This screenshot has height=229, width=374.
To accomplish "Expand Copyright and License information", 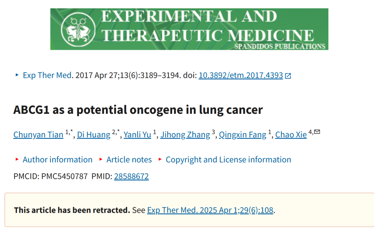I will coord(228,159).
